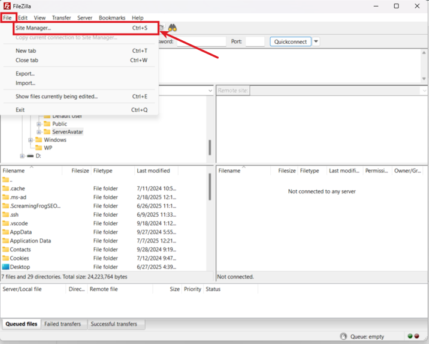Viewport: 429px width, 344px height.
Task: Click the Password input field
Action: (x=201, y=41)
